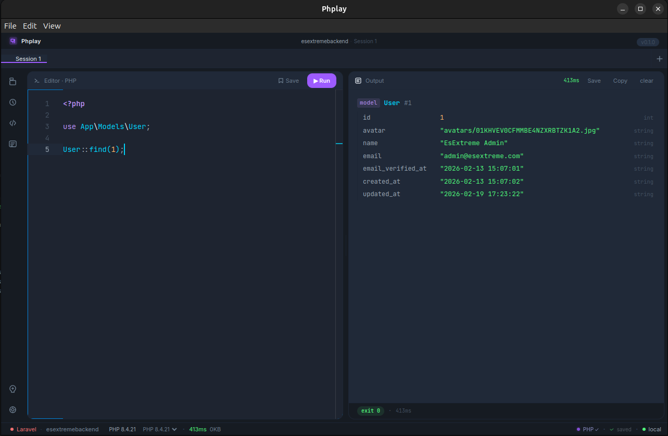This screenshot has height=436, width=668.
Task: Clear the output panel
Action: (x=647, y=81)
